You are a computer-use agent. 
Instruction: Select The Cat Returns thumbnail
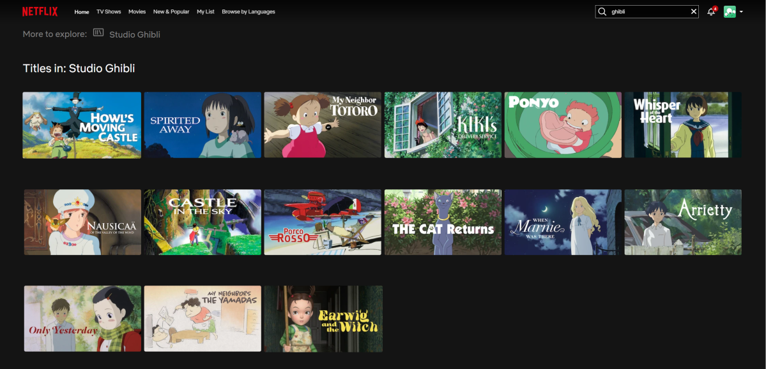coord(443,222)
